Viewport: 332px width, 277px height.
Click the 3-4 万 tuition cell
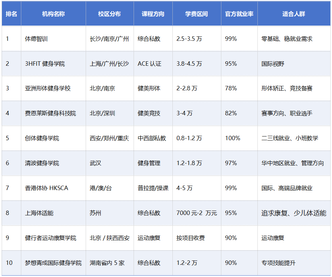coord(197,113)
